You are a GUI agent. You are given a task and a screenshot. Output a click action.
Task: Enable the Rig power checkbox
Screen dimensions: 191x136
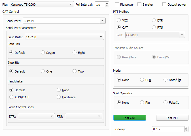[x=117, y=5]
